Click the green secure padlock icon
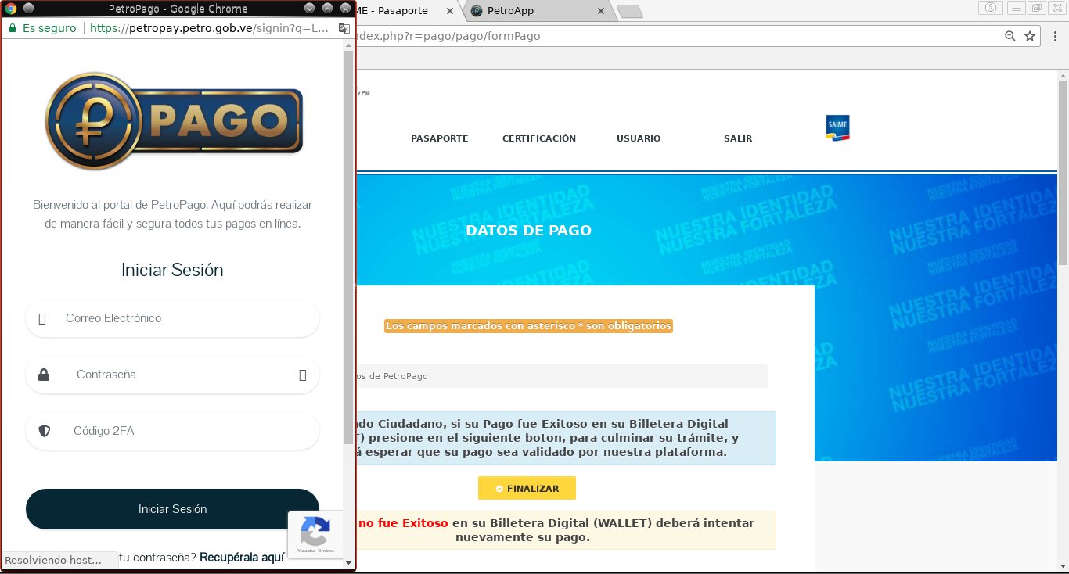The width and height of the screenshot is (1069, 574). point(12,28)
